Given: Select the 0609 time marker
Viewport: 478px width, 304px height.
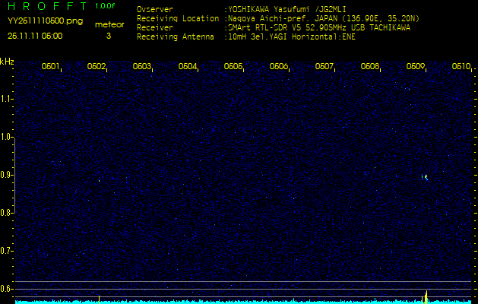Looking at the screenshot, I should point(416,67).
